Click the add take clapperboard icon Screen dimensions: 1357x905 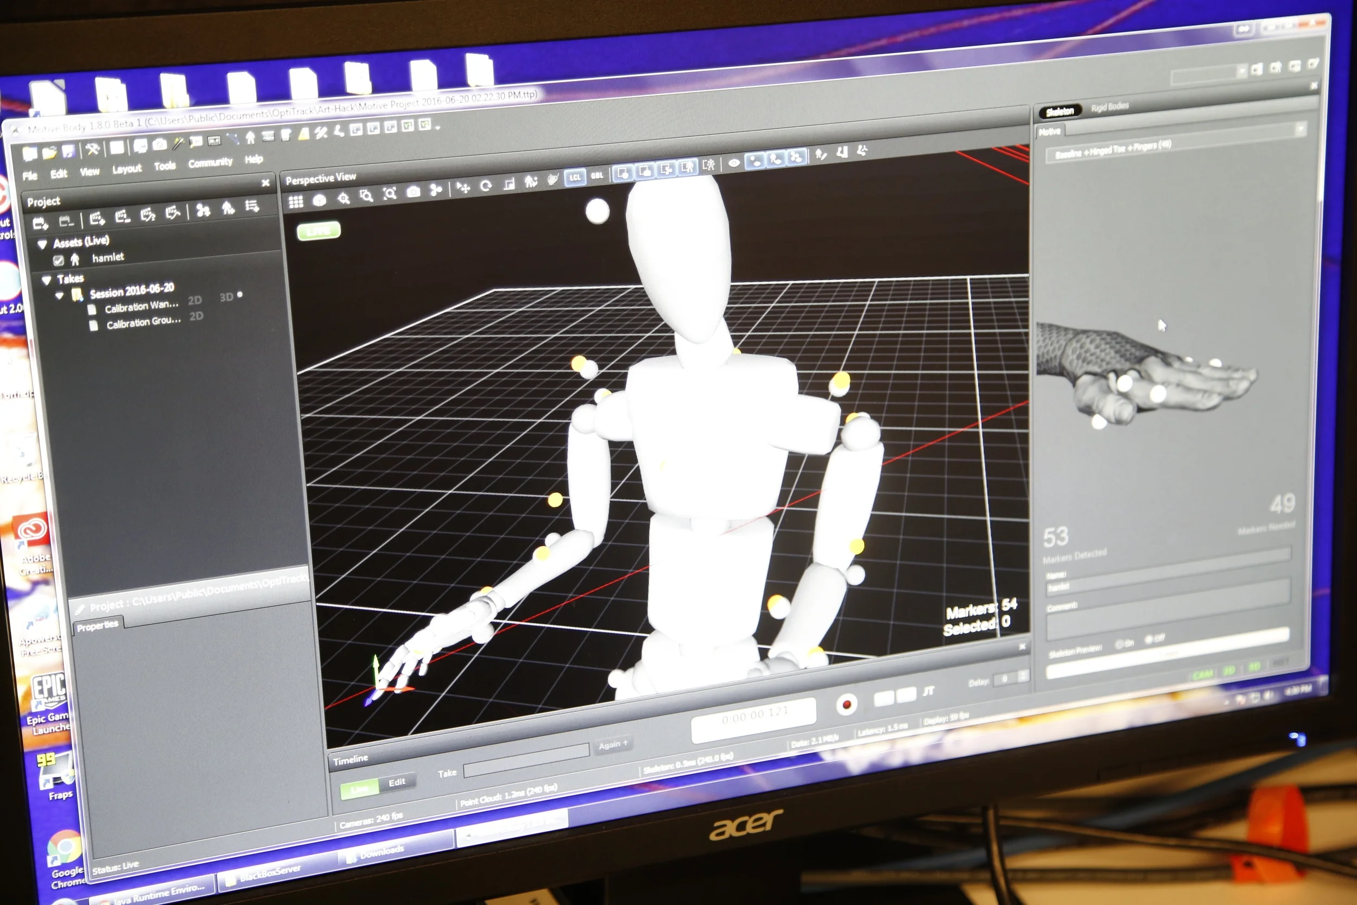coord(97,218)
